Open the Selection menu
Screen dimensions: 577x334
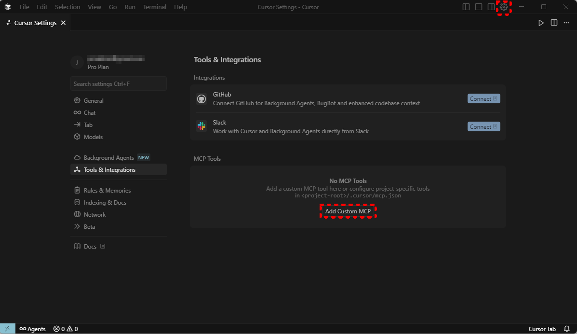[x=67, y=7]
